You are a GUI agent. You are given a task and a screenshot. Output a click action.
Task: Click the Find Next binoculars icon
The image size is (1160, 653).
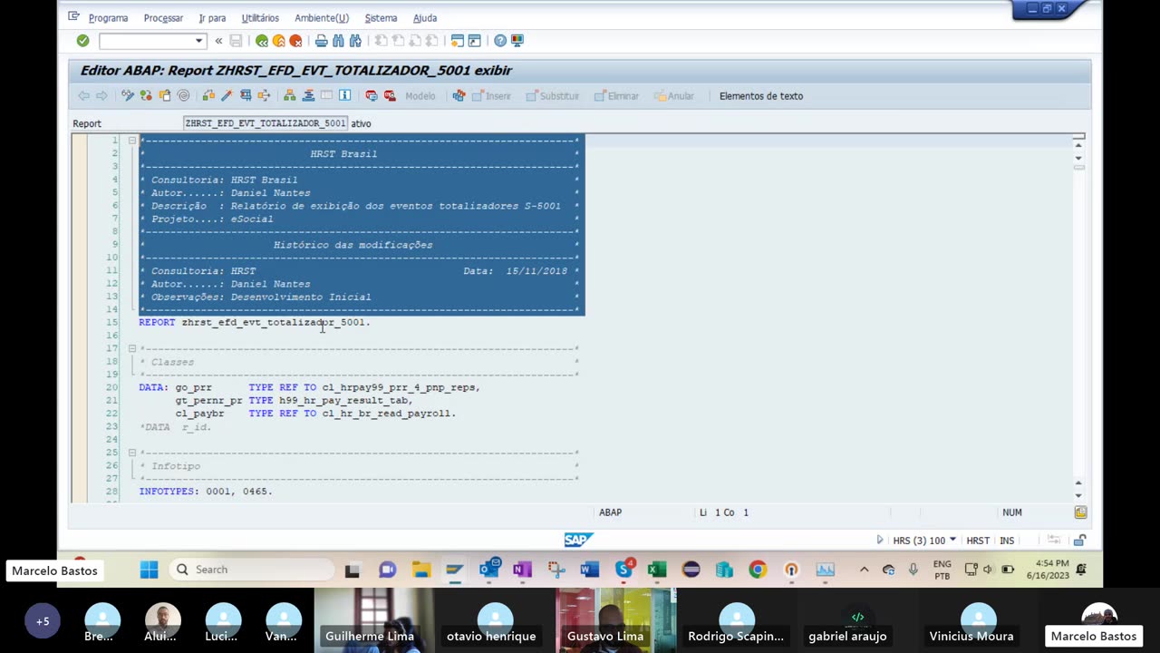coord(355,41)
